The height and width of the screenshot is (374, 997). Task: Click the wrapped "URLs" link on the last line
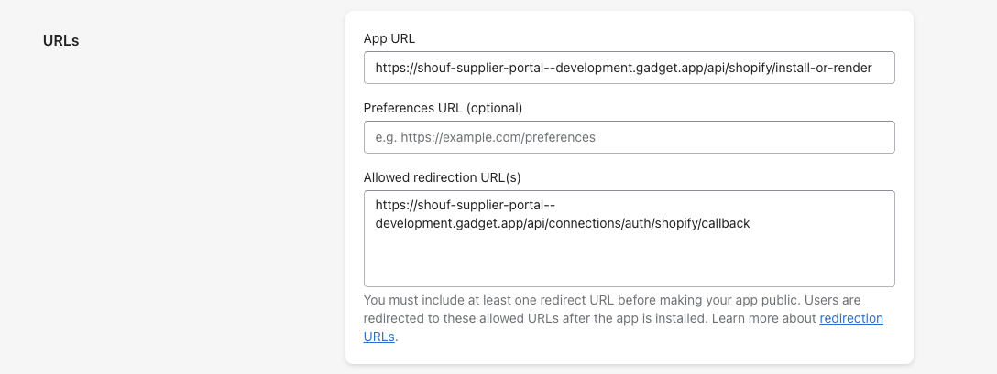[x=379, y=337]
